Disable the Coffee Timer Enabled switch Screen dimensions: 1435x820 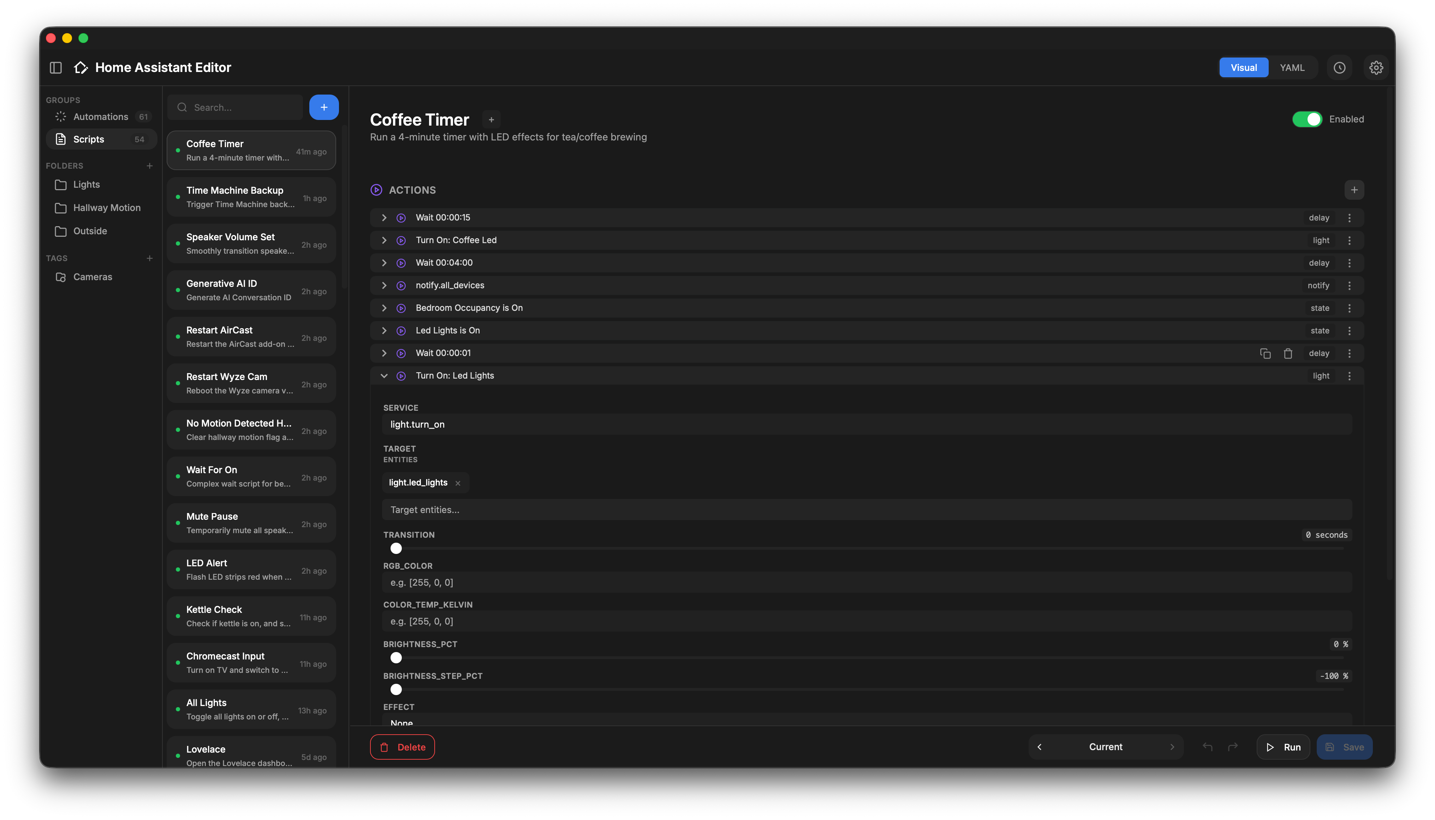[1306, 119]
